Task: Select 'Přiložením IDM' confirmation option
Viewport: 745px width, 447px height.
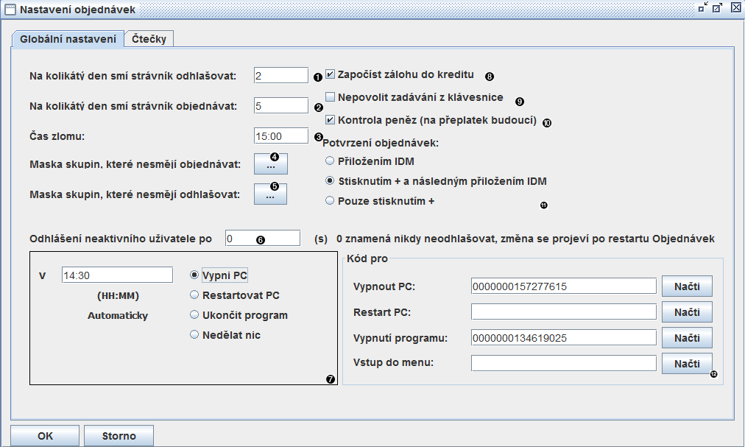Action: click(x=330, y=161)
